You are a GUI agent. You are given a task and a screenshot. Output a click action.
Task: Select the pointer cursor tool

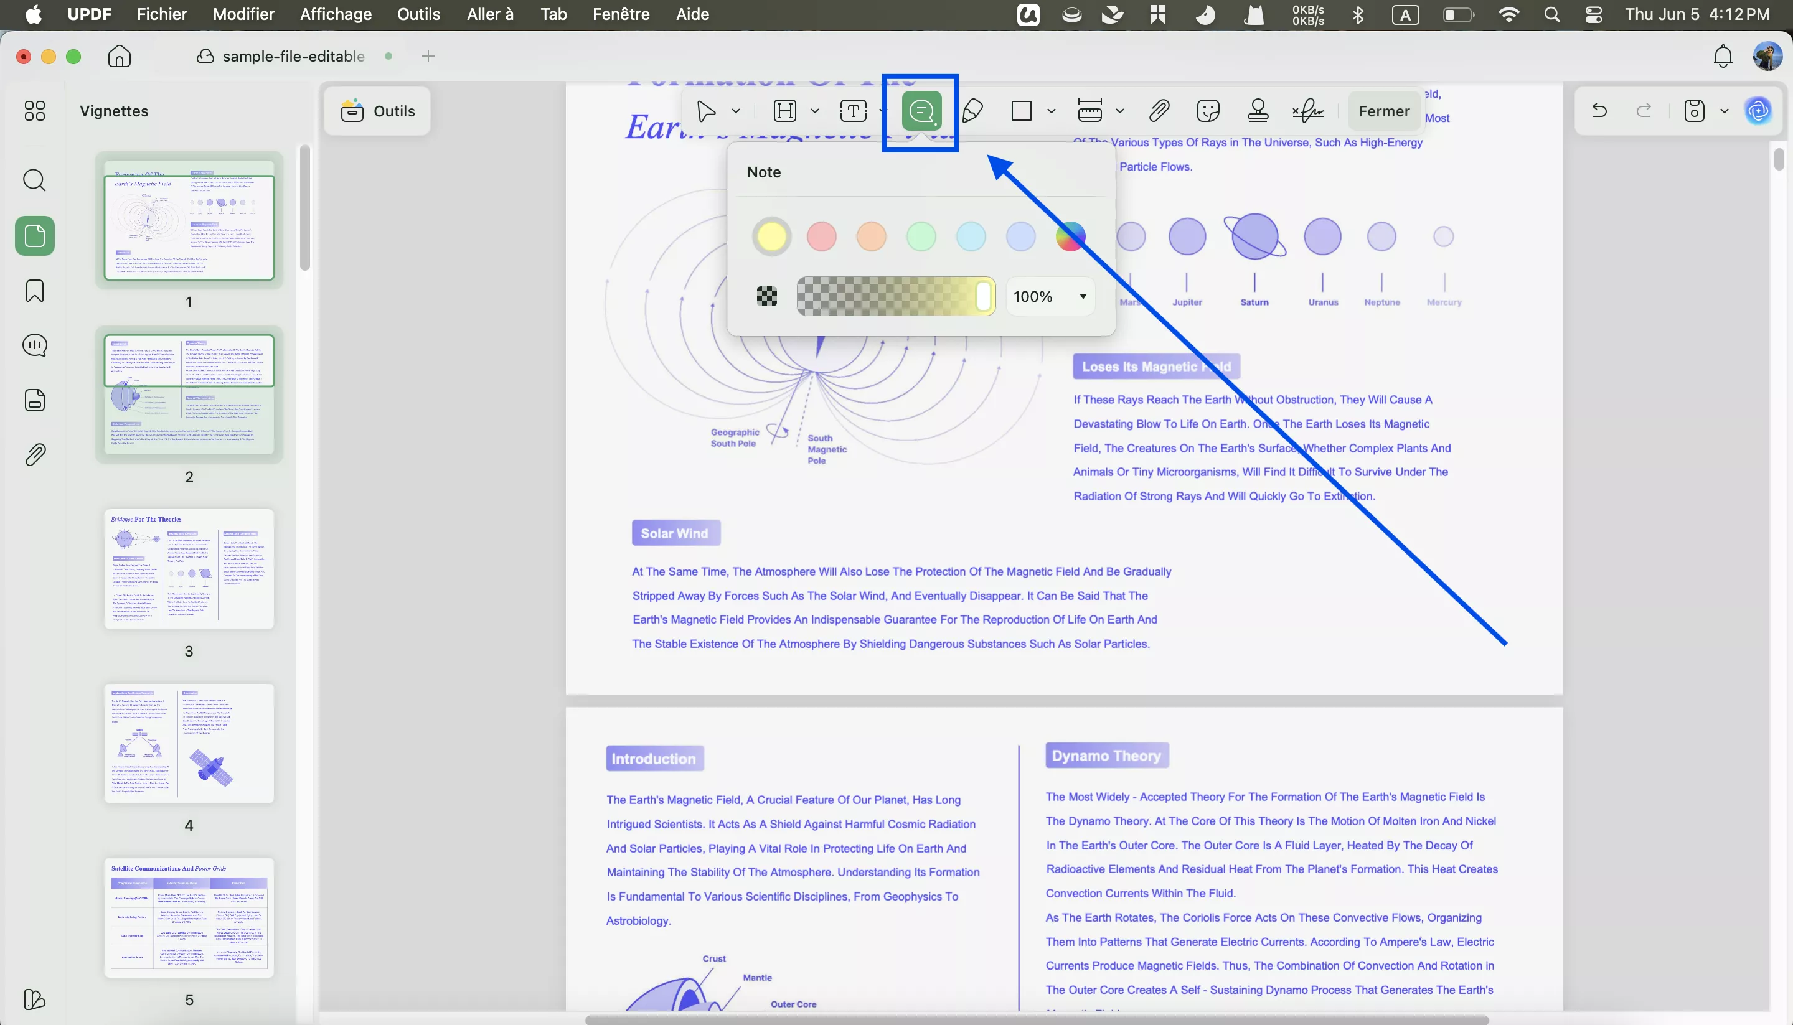coord(705,111)
